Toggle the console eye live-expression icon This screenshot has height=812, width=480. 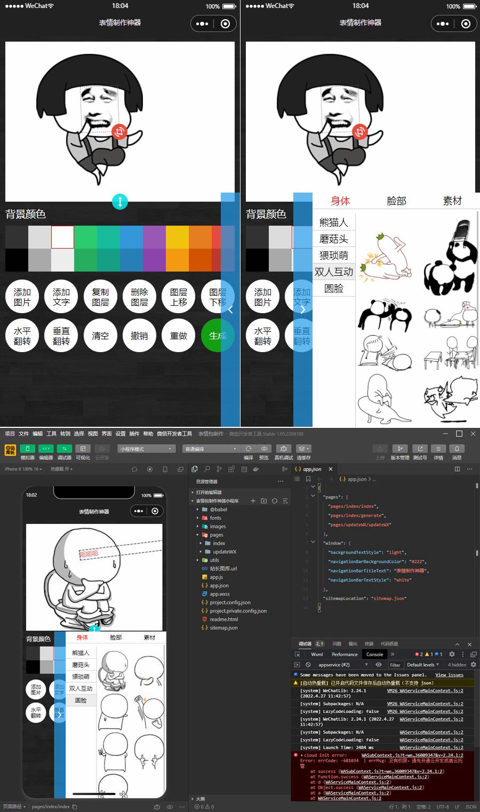point(378,665)
